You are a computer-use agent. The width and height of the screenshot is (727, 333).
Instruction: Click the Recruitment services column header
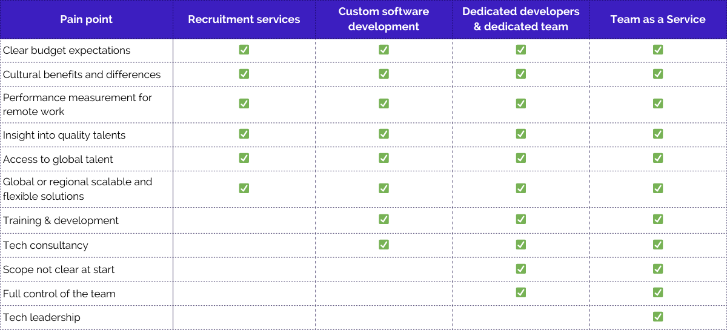(244, 19)
